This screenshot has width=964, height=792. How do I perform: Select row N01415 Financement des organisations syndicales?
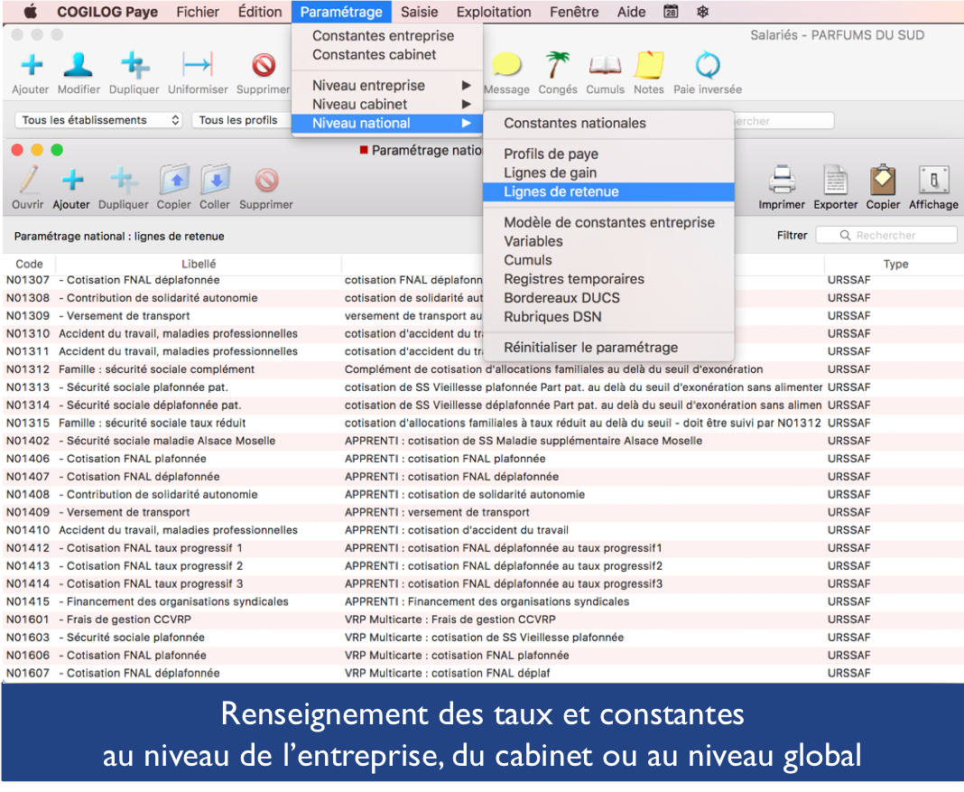click(x=483, y=601)
